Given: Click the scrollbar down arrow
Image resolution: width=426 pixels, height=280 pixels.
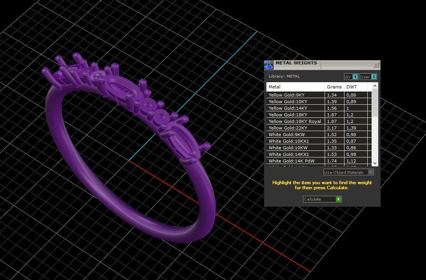Looking at the screenshot, I should coord(375,163).
